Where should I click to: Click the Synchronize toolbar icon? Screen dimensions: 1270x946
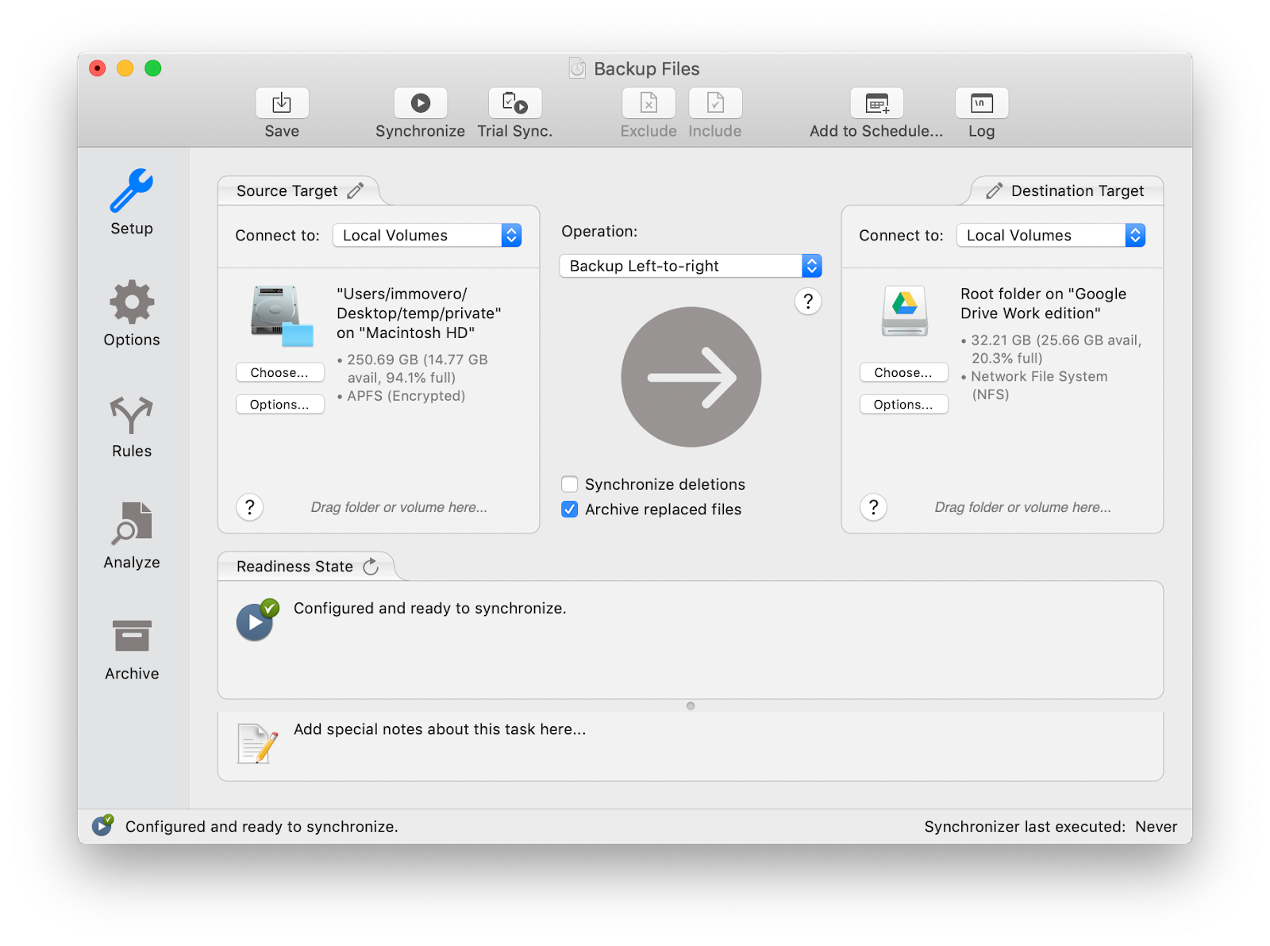[421, 103]
